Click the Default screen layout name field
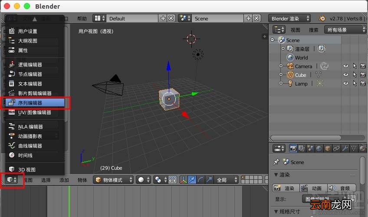This screenshot has height=217, width=368. pos(132,18)
